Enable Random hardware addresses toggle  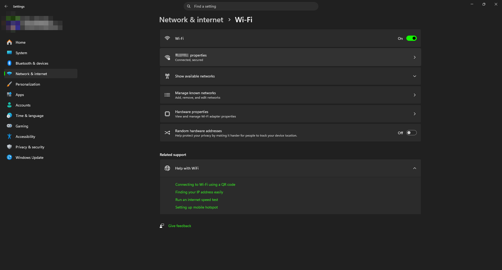411,133
